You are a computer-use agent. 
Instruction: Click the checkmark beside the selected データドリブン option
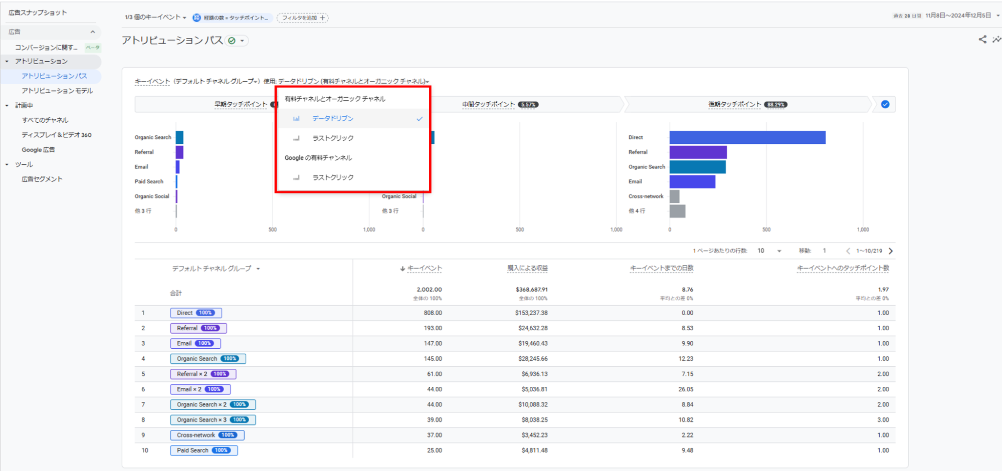420,119
